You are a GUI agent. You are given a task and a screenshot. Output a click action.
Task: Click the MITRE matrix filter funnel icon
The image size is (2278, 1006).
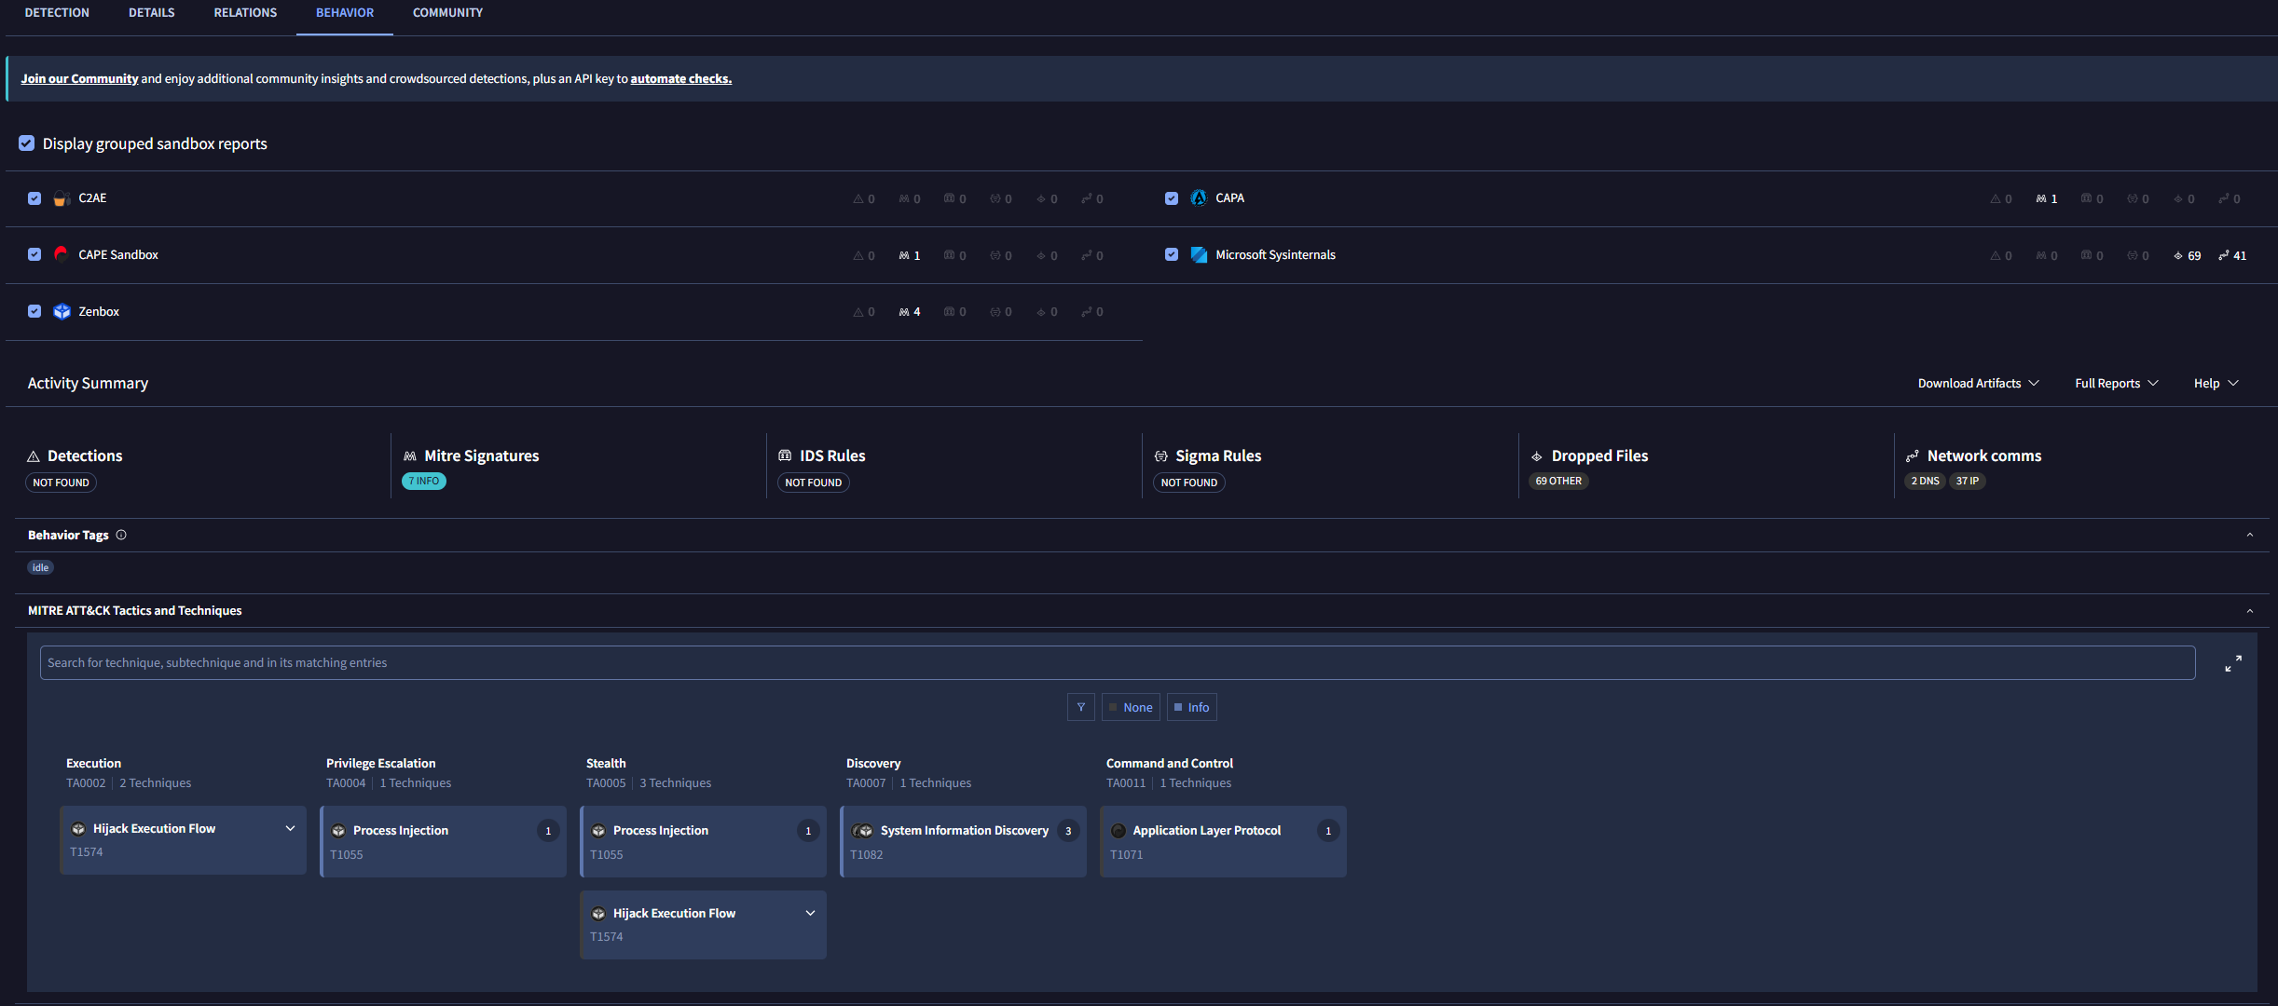point(1081,707)
